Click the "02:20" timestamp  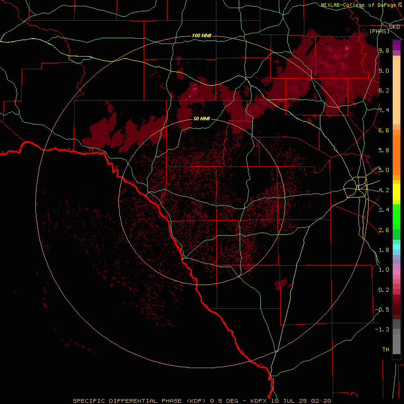tap(321, 401)
